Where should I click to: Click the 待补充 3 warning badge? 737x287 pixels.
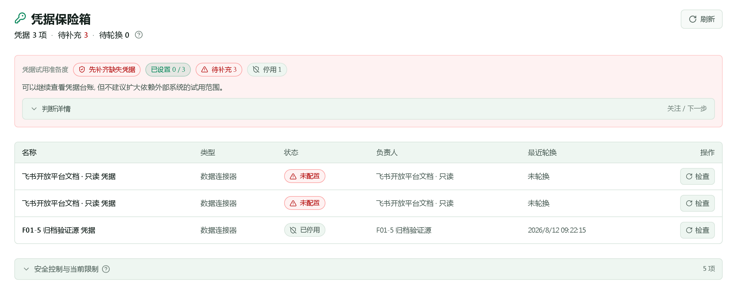point(219,70)
